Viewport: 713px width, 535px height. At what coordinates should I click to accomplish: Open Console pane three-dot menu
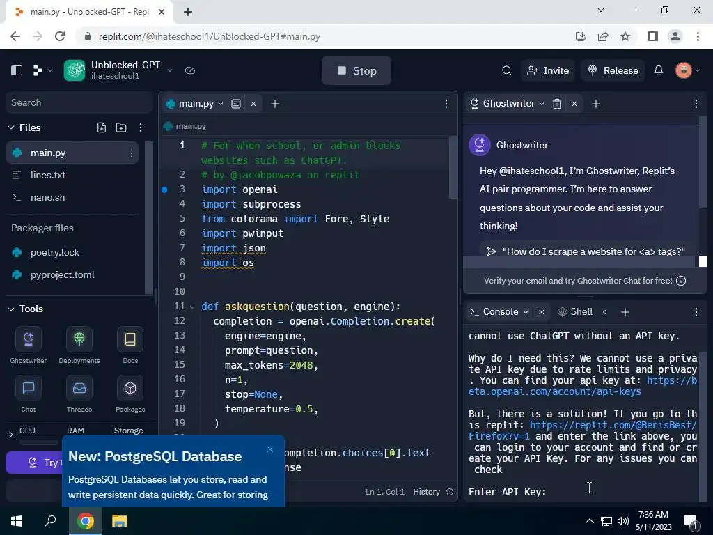point(696,311)
